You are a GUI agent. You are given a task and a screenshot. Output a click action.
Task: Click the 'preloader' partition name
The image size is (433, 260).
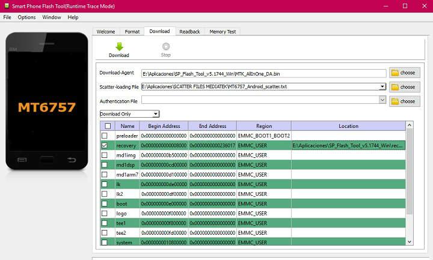pyautogui.click(x=127, y=136)
